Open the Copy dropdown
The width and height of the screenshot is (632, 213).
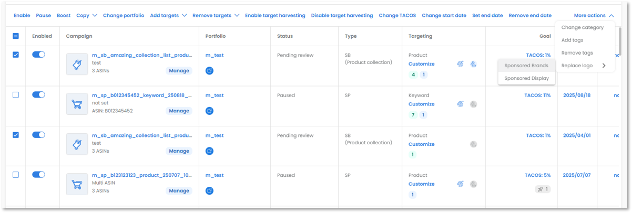point(87,15)
